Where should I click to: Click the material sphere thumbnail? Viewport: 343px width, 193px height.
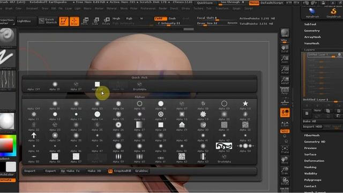pos(7,121)
